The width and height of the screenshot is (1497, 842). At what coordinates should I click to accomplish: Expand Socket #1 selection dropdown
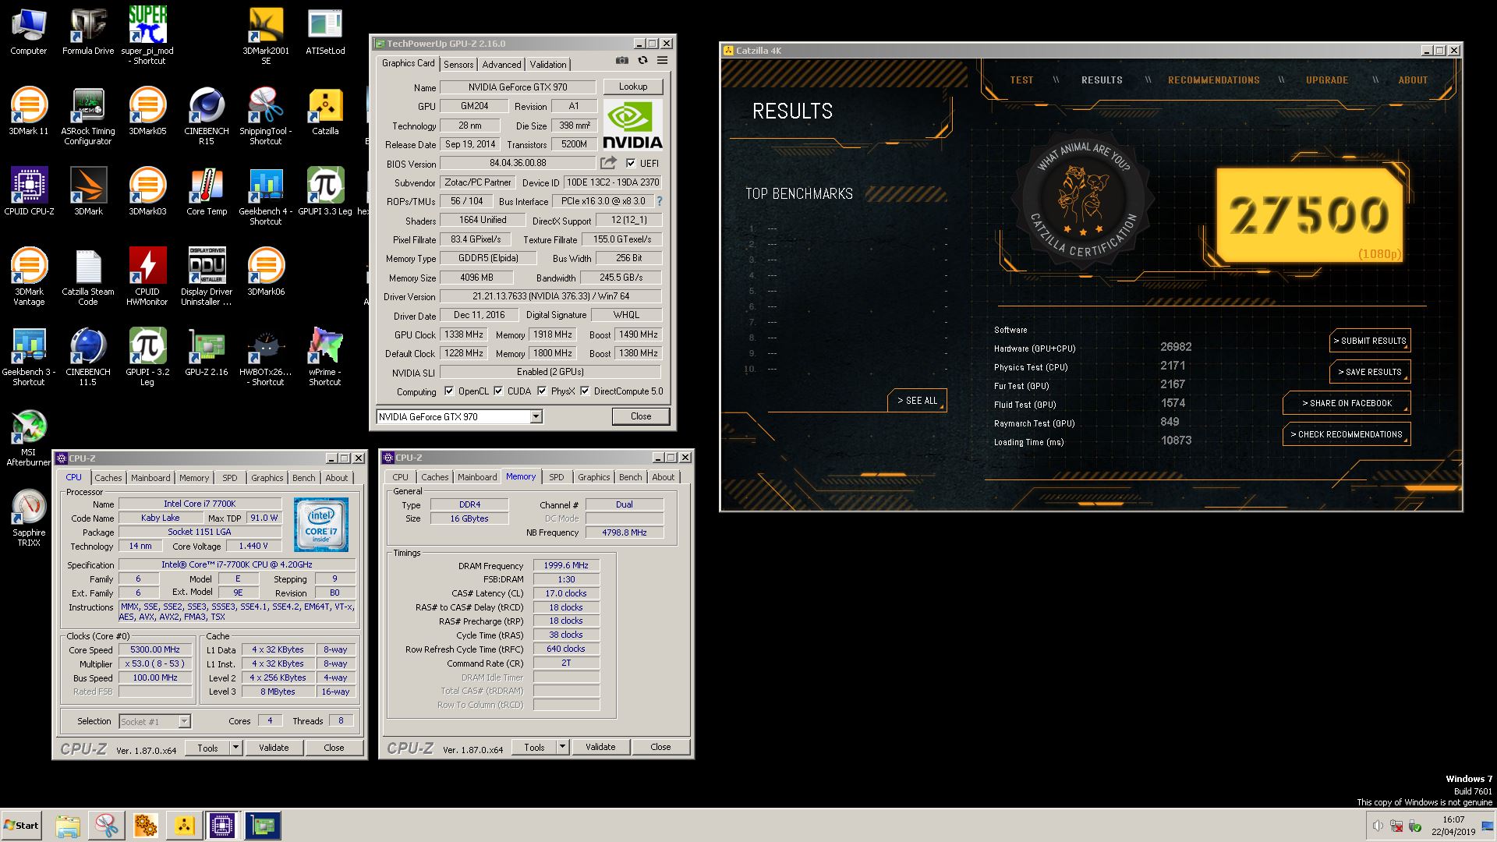(x=184, y=721)
